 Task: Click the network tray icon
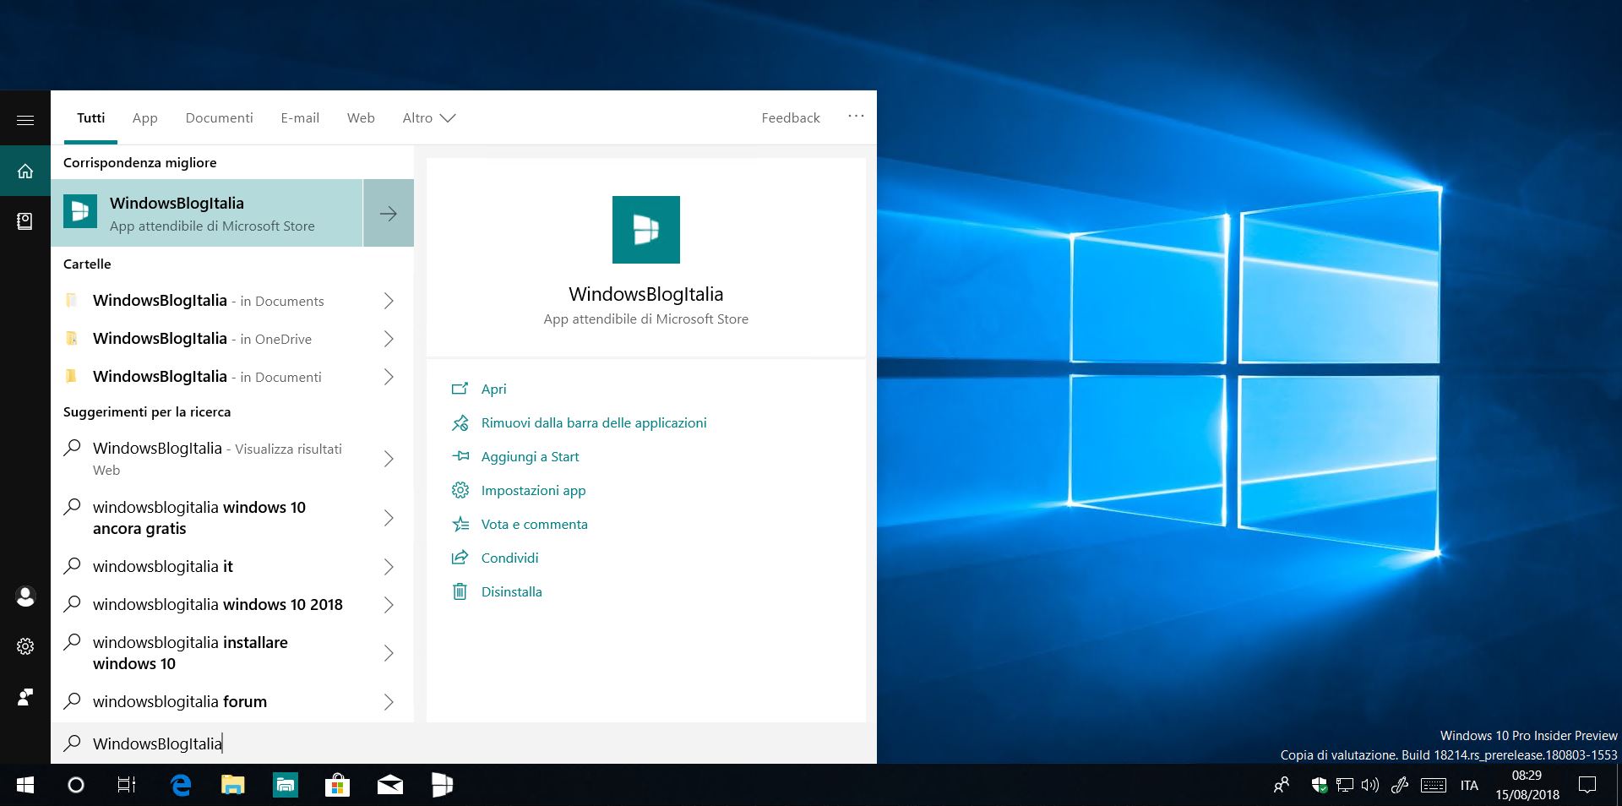(1345, 785)
